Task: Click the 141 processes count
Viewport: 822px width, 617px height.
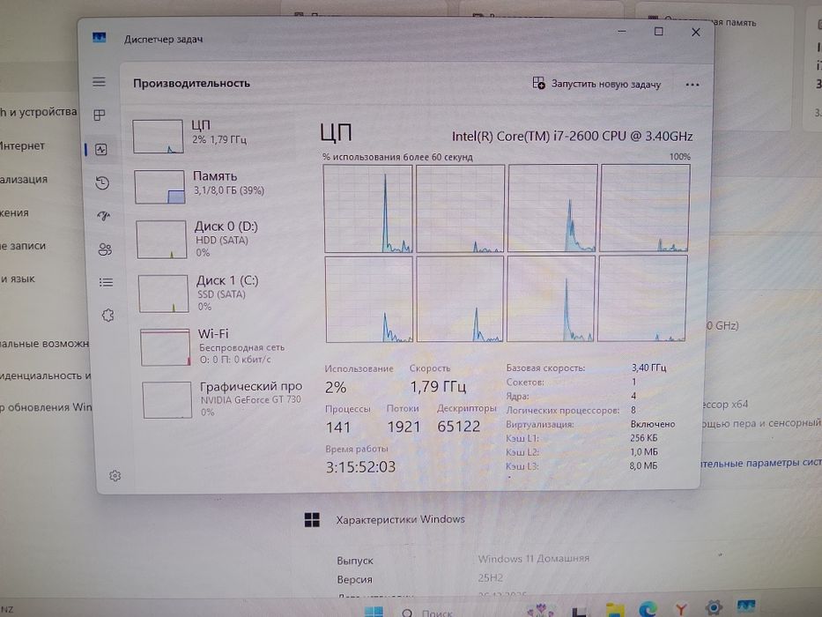Action: coord(338,427)
